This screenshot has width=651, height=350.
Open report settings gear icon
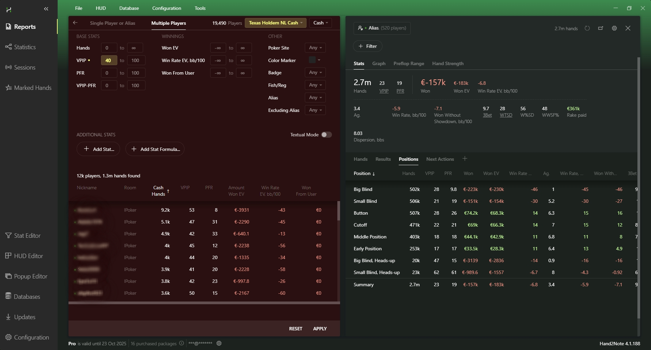click(614, 28)
